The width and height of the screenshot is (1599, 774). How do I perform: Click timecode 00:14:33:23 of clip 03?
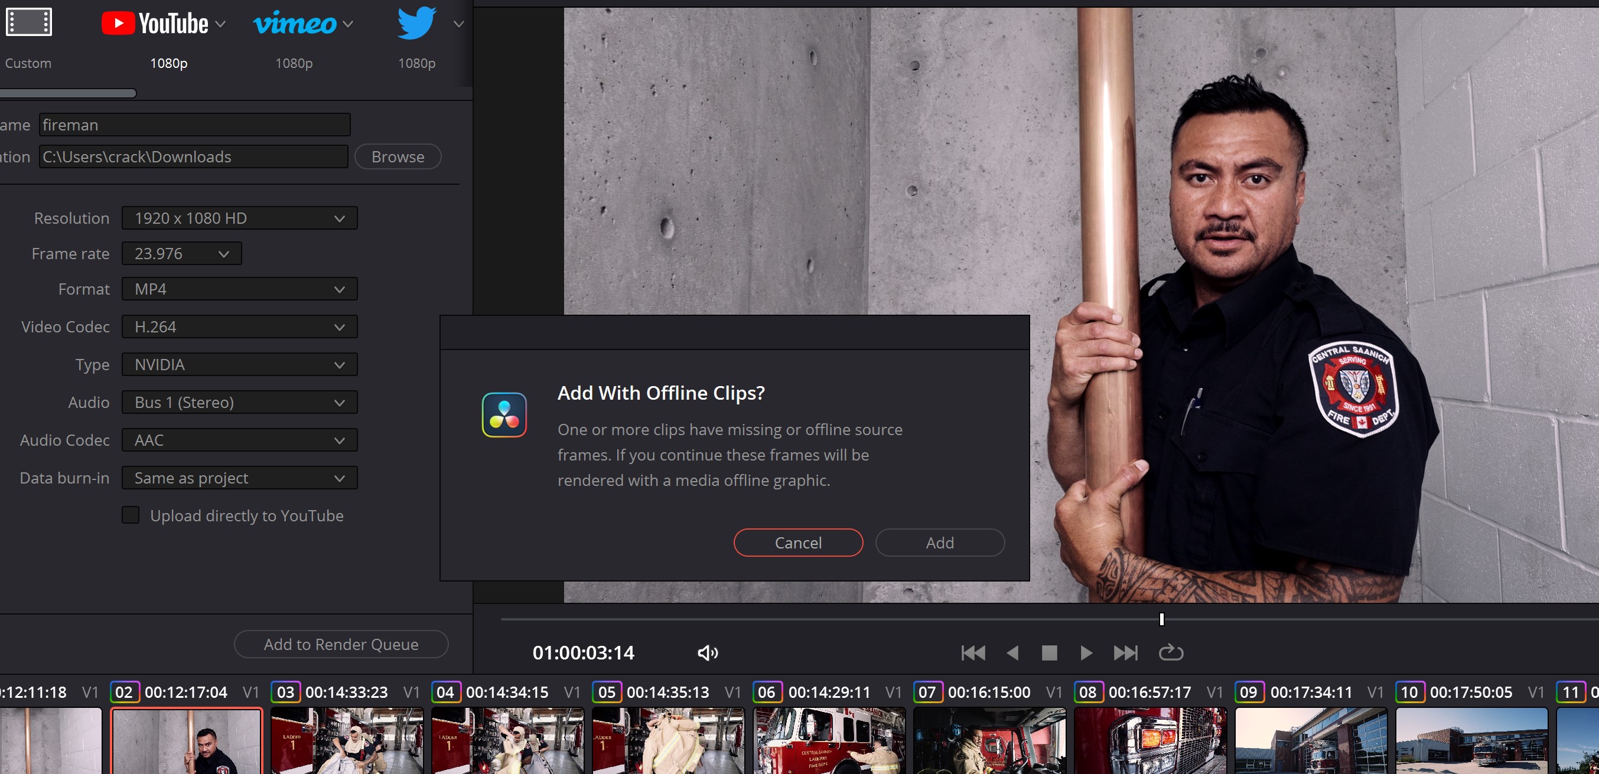click(346, 692)
